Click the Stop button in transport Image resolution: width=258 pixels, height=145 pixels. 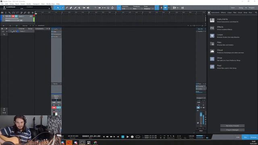coord(123,137)
